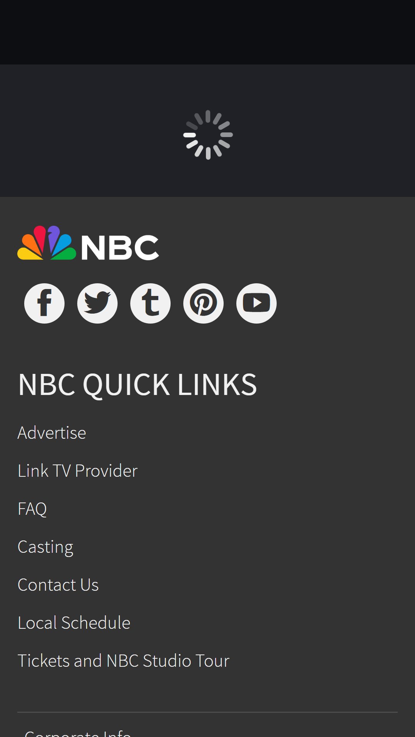
Task: Click the black bar at the page top
Action: (x=207, y=32)
